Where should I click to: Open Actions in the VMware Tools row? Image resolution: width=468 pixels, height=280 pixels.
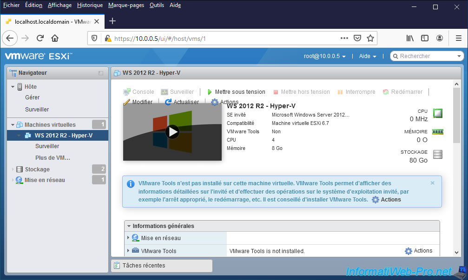tap(419, 251)
